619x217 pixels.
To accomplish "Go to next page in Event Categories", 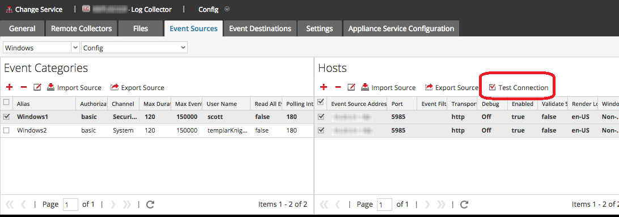I will [x=113, y=205].
